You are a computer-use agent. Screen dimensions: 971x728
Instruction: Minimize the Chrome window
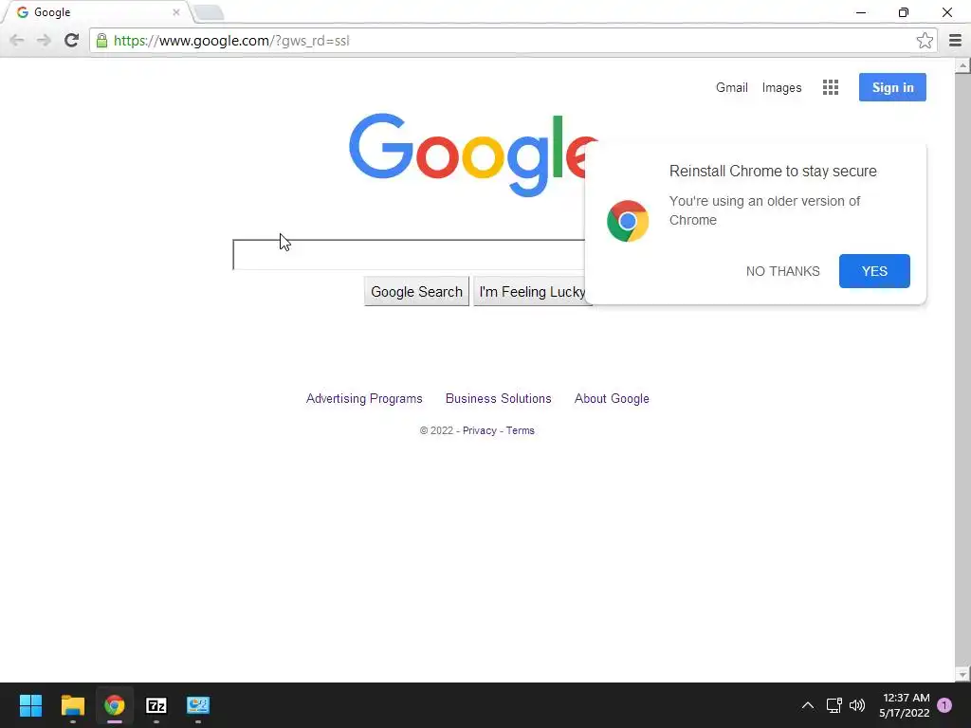point(861,12)
